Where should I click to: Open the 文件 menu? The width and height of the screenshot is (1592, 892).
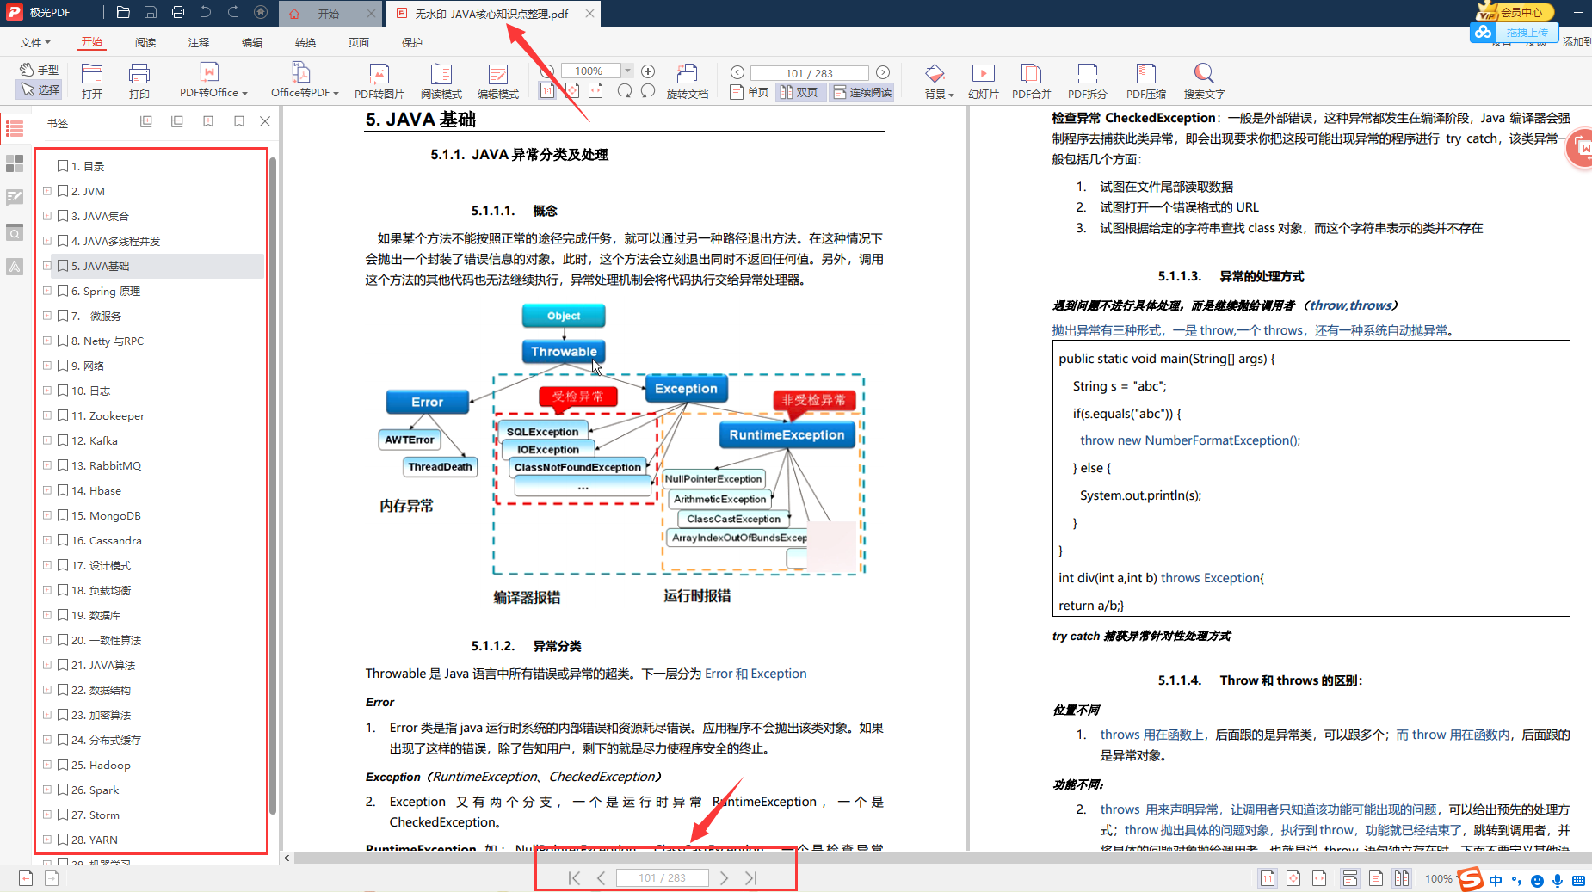tap(34, 41)
